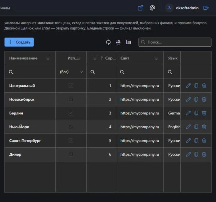Click the user avatar icon
This screenshot has height=202, width=216.
coord(169,8)
